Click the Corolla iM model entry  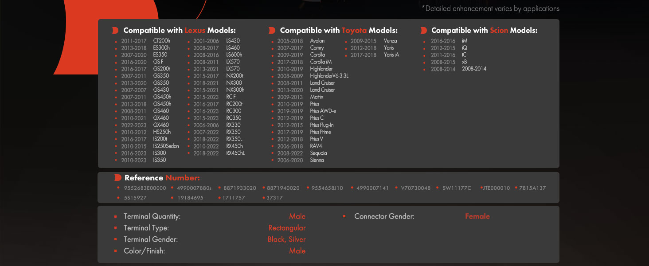tap(321, 62)
